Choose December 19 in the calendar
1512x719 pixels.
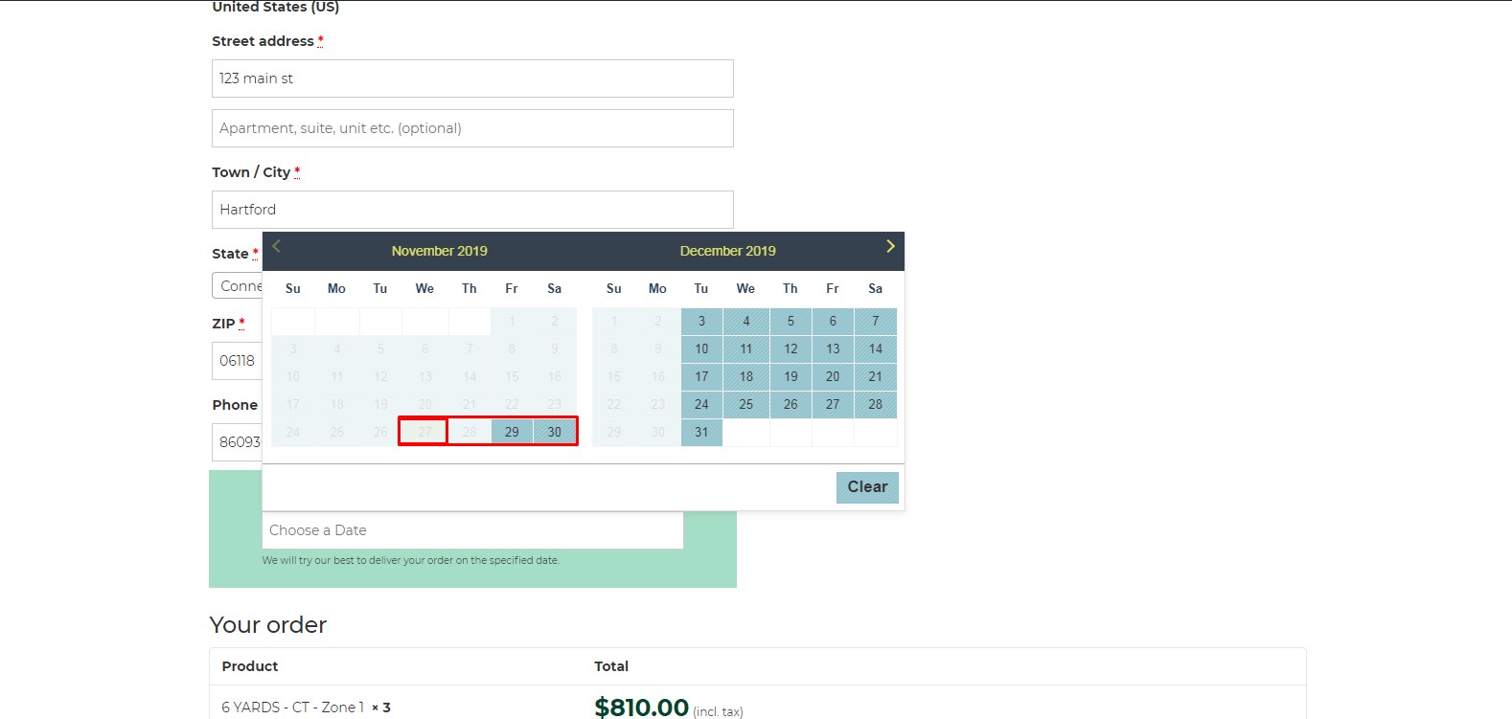pyautogui.click(x=790, y=377)
